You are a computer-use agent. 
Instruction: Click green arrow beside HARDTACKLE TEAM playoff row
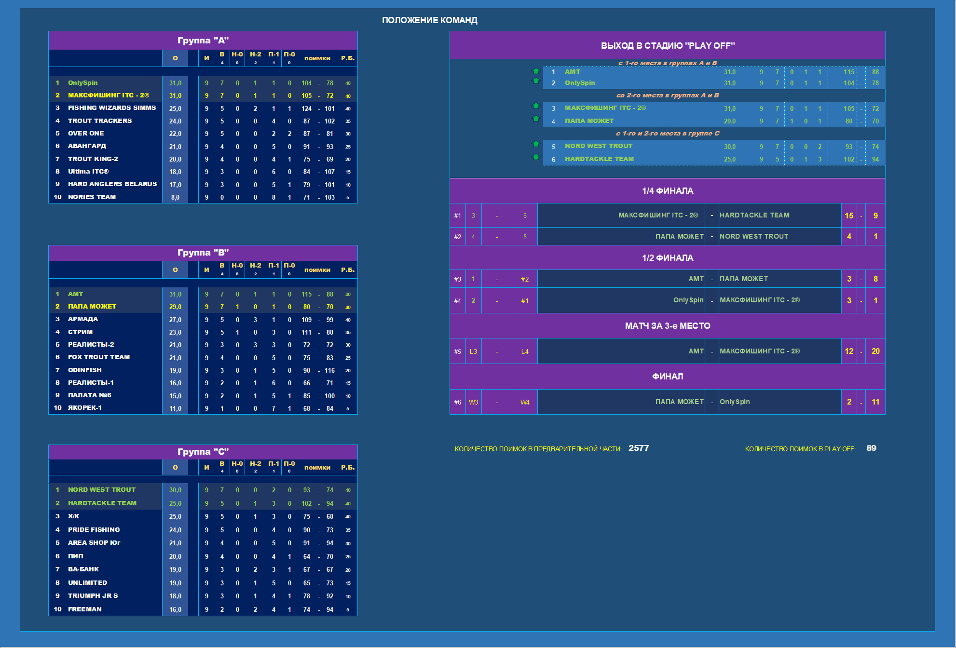pos(535,157)
